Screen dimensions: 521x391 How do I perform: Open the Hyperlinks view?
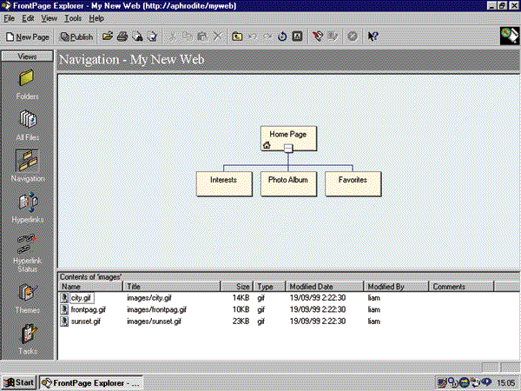[27, 205]
